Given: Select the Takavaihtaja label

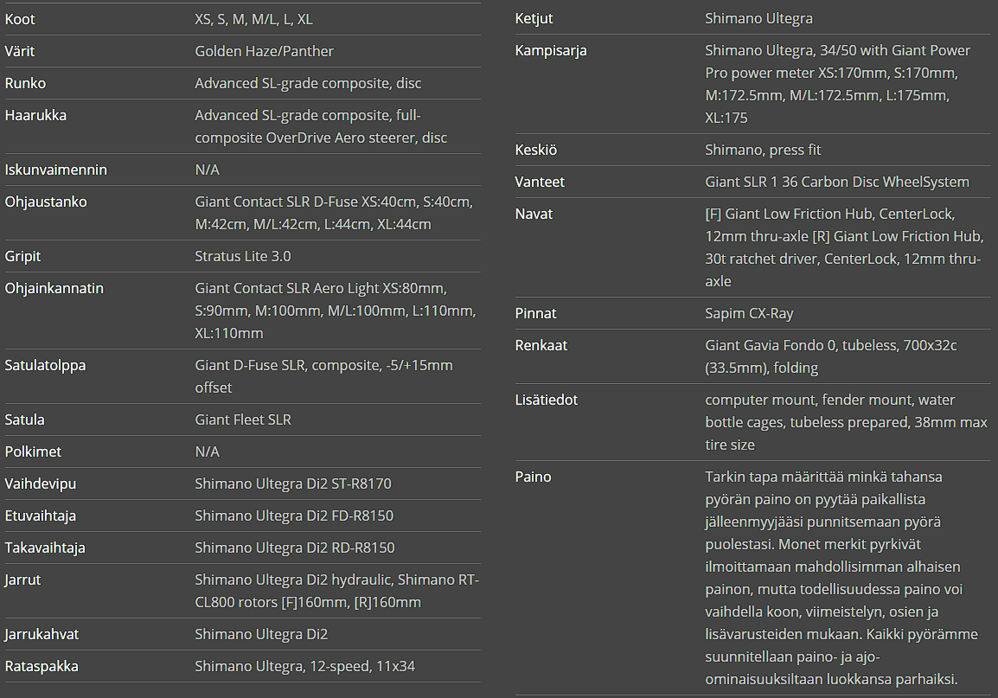Looking at the screenshot, I should coord(45,548).
